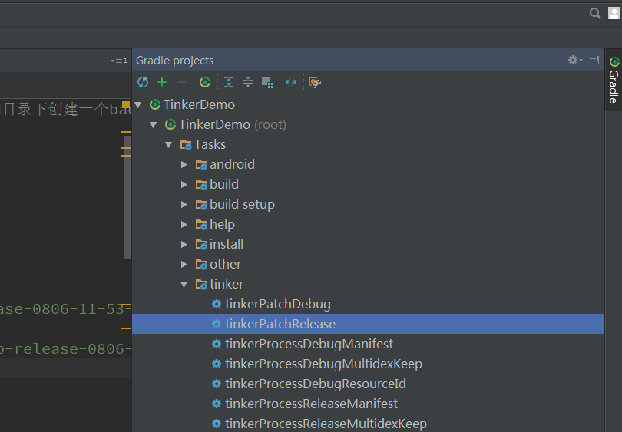Image resolution: width=622 pixels, height=432 pixels.
Task: Click the folder icon of other group
Action: click(201, 265)
